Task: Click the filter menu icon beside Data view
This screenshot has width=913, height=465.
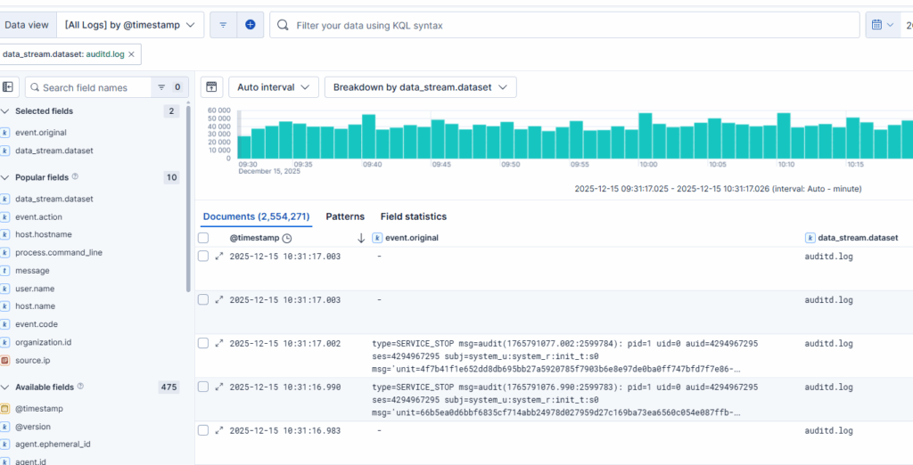Action: coord(223,25)
